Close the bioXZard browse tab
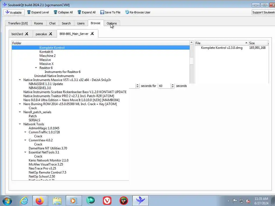 pyautogui.click(x=27, y=34)
